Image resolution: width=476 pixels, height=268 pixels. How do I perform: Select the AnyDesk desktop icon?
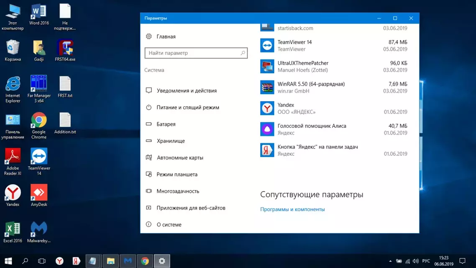pos(39,196)
